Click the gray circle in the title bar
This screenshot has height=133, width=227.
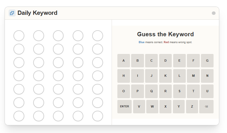point(214,13)
